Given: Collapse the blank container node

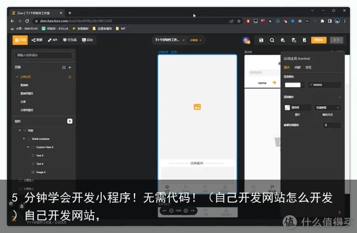Looking at the screenshot, I should [24, 139].
